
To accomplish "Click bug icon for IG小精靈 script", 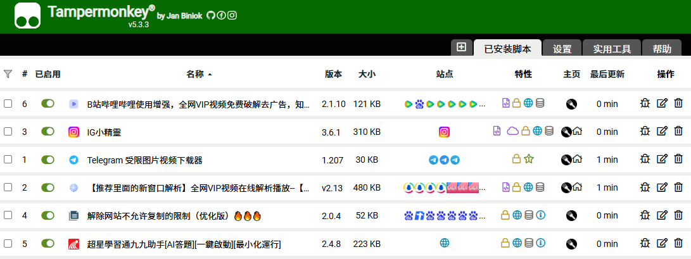I will [645, 131].
